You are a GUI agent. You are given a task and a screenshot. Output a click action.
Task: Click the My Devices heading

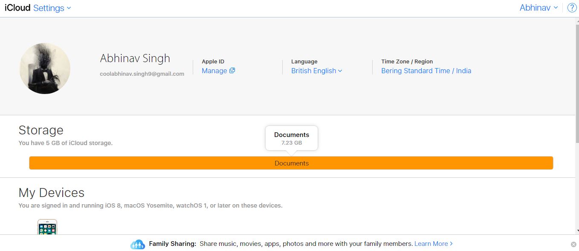coord(52,193)
